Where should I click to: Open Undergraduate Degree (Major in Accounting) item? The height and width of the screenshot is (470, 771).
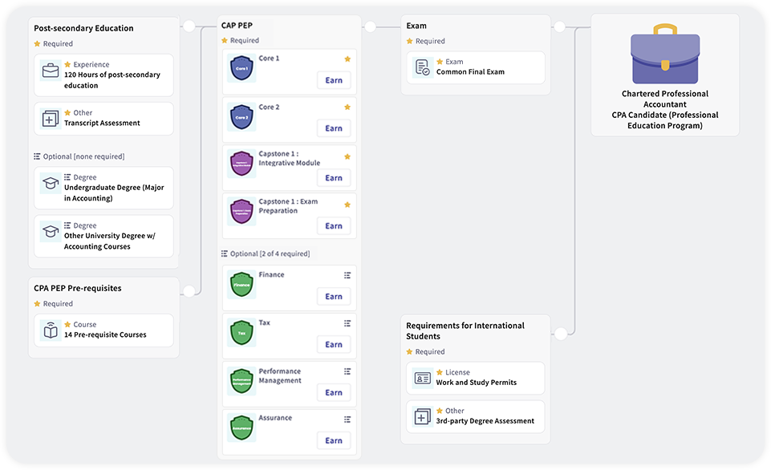(x=103, y=188)
